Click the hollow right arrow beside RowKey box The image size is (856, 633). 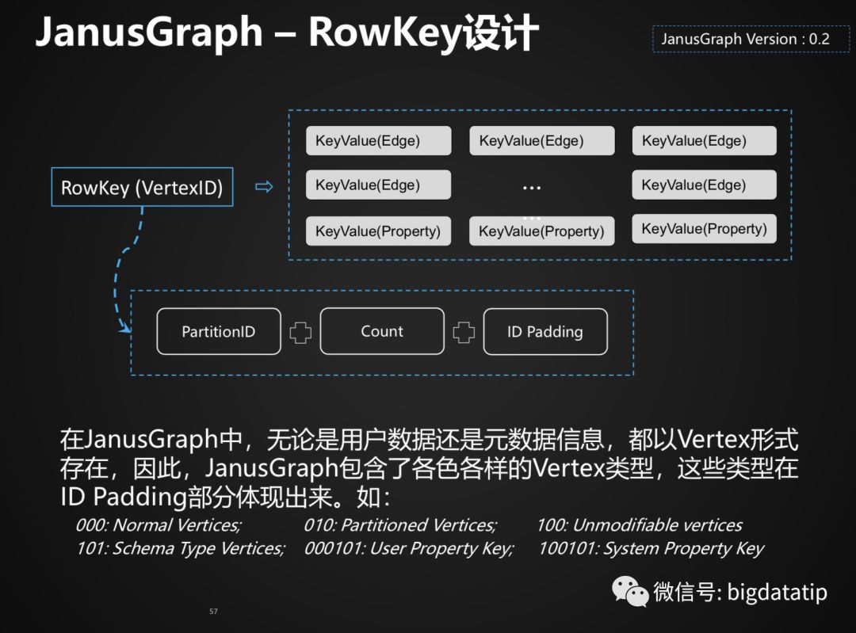tap(264, 187)
